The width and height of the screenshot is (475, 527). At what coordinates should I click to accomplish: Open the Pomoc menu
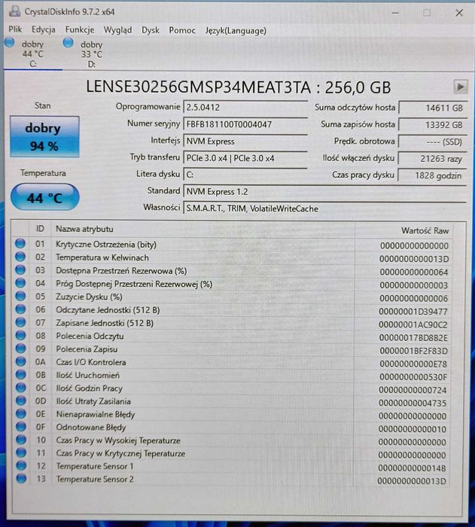[x=182, y=31]
